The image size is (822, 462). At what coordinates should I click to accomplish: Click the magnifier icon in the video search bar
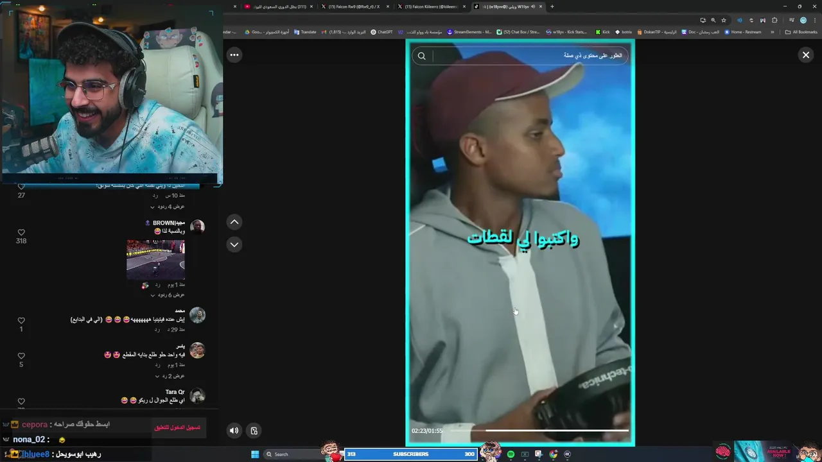pyautogui.click(x=422, y=56)
